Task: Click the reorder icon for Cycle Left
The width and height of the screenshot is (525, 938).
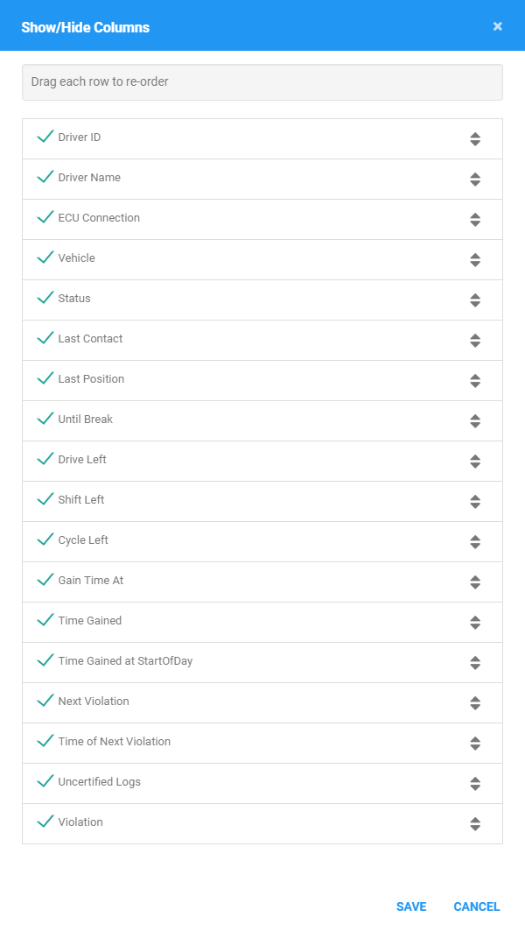Action: pyautogui.click(x=475, y=542)
